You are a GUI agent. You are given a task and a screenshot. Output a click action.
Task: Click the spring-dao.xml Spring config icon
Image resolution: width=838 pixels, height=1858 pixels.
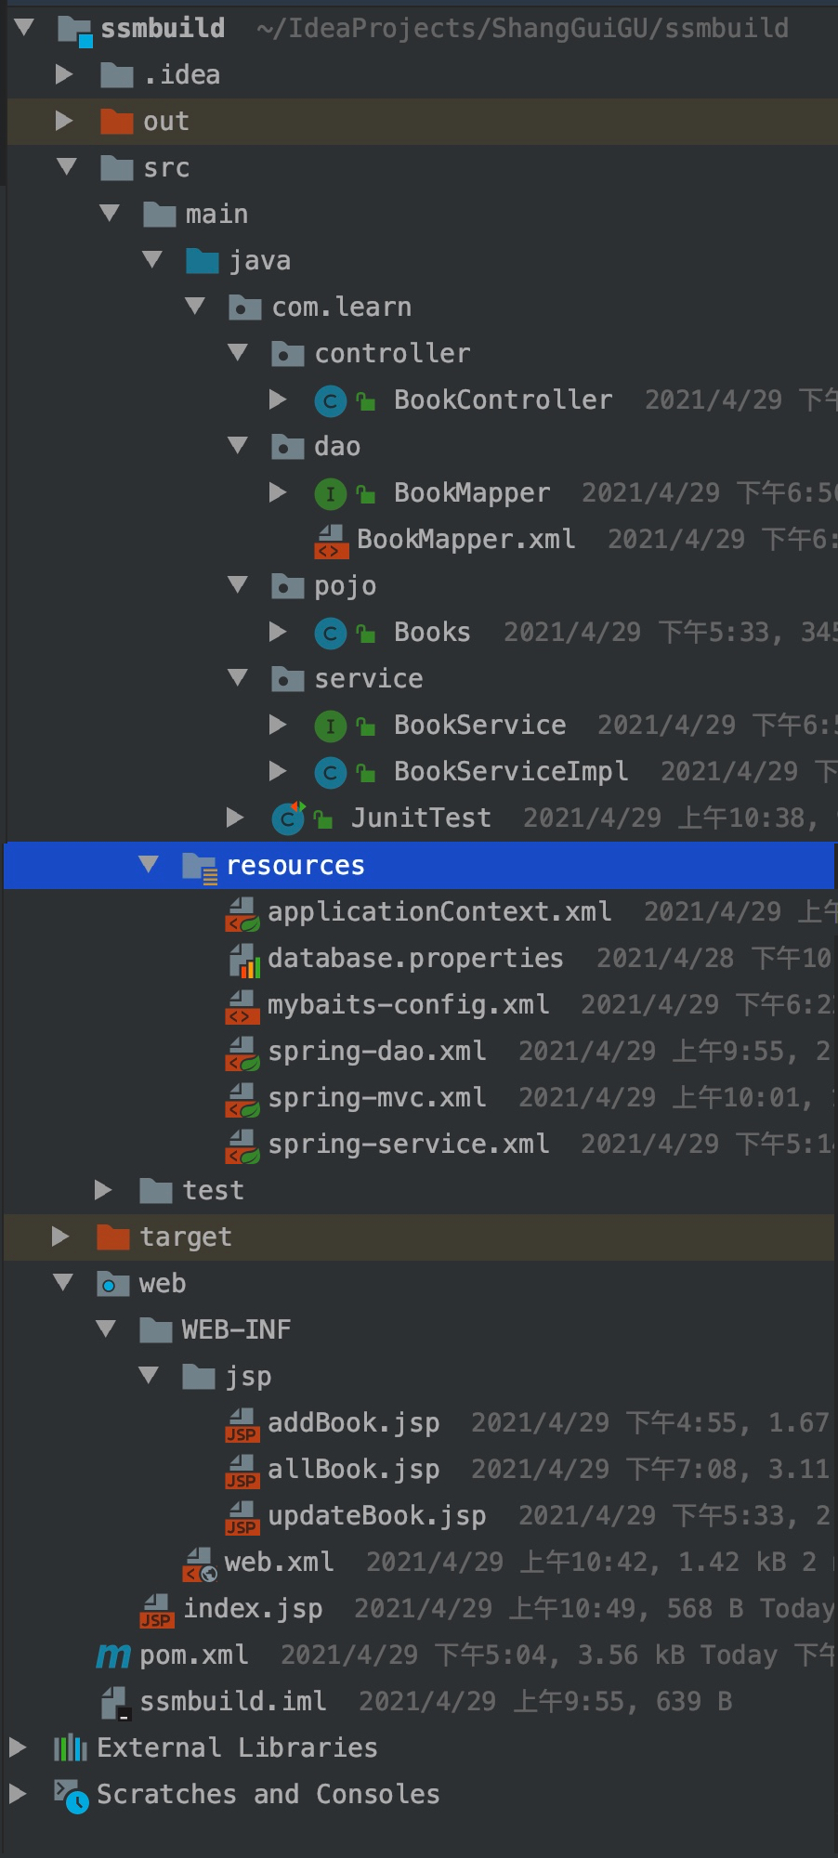(x=242, y=1052)
